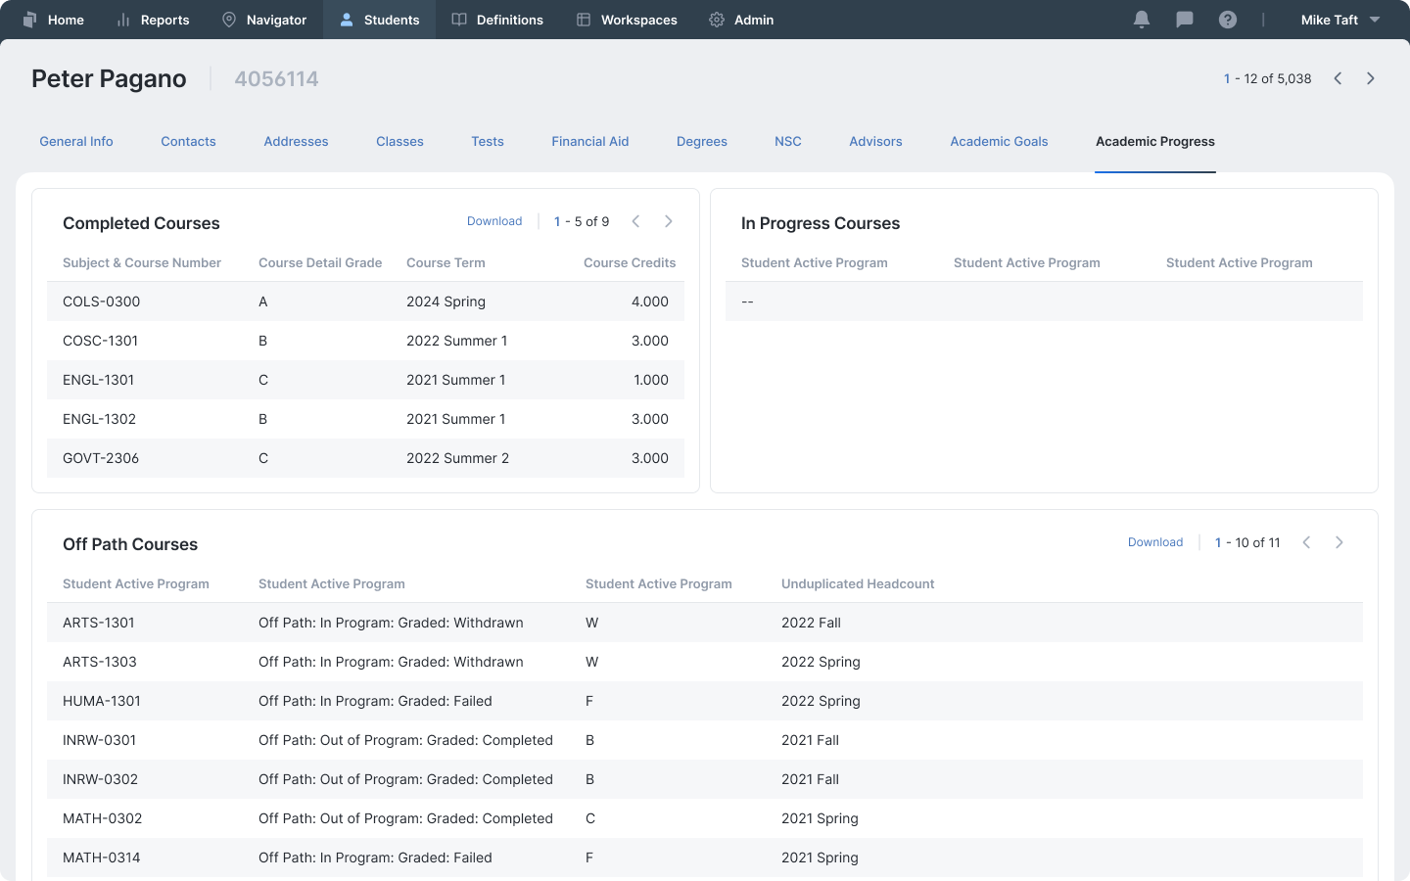Sort by Course Credits column header
Viewport: 1410px width, 881px height.
(629, 262)
